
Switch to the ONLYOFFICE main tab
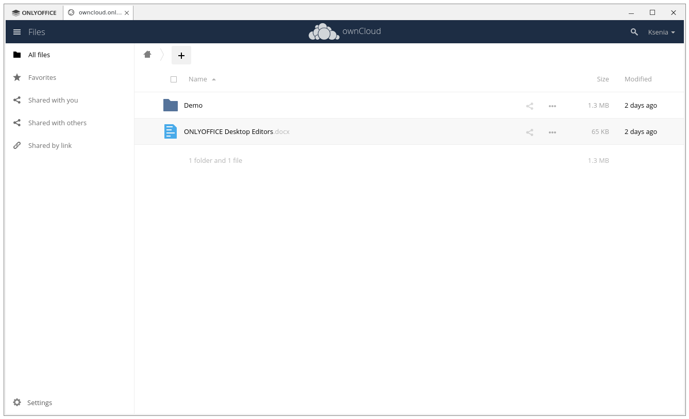[34, 13]
